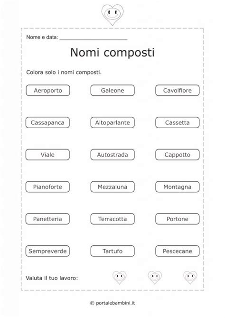This screenshot has width=225, height=318.
Task: Click the smiling heart icon at top
Action: (x=112, y=15)
